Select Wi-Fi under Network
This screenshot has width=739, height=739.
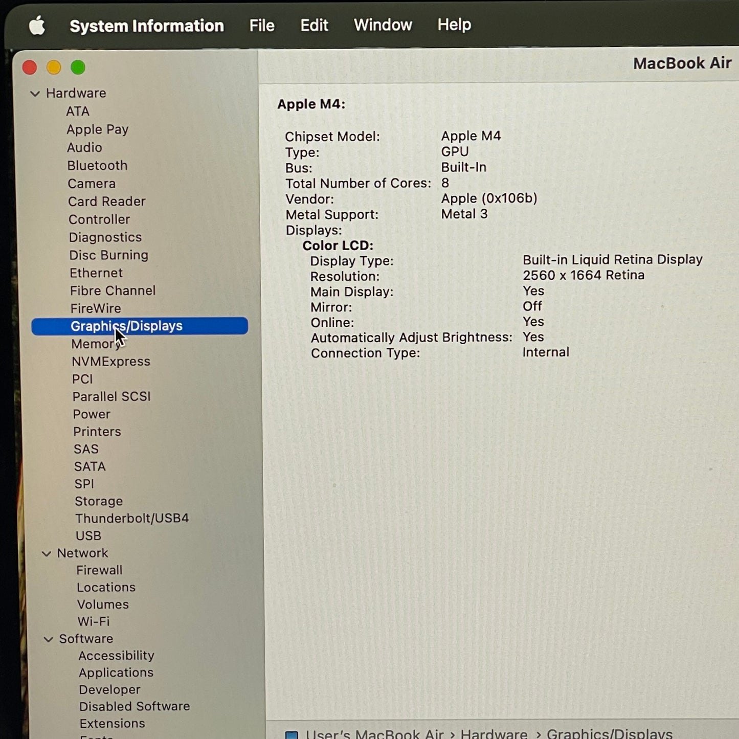tap(94, 621)
